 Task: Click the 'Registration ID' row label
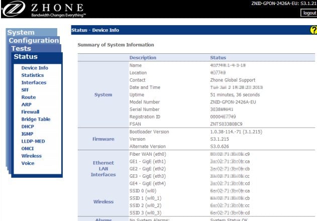[145, 117]
